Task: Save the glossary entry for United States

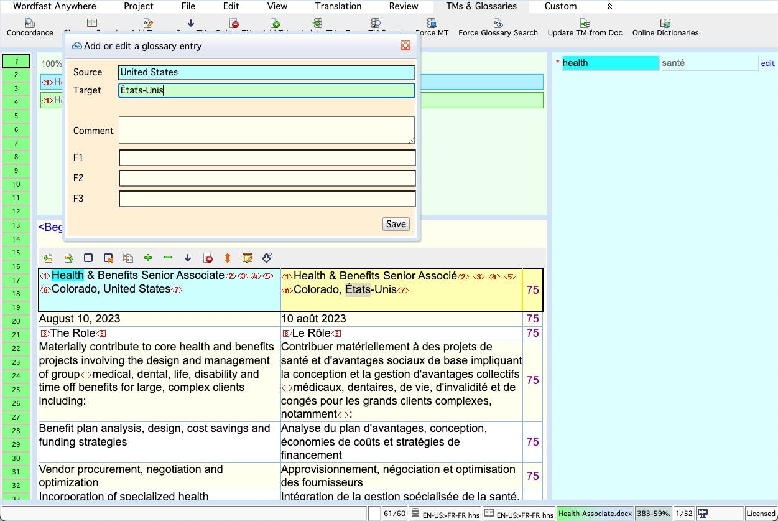Action: click(x=396, y=223)
